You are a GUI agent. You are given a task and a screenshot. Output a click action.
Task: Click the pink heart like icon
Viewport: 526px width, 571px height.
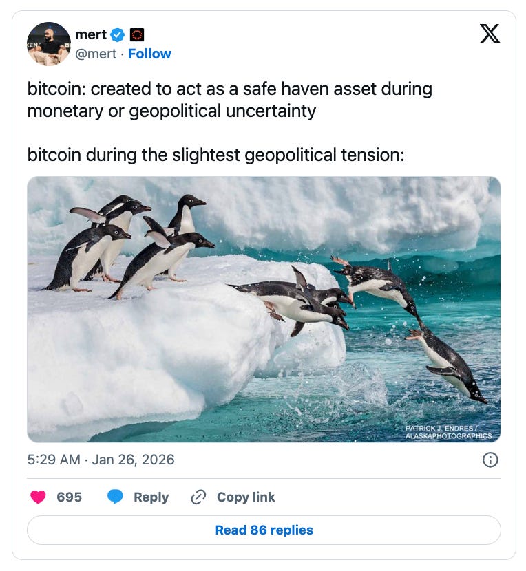click(x=38, y=497)
